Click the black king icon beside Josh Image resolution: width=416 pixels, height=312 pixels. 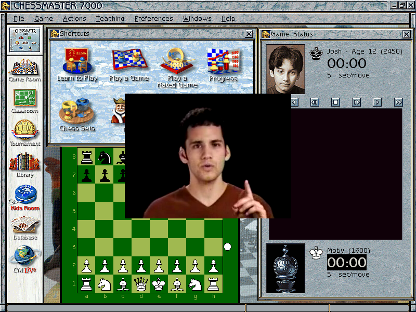tap(316, 54)
